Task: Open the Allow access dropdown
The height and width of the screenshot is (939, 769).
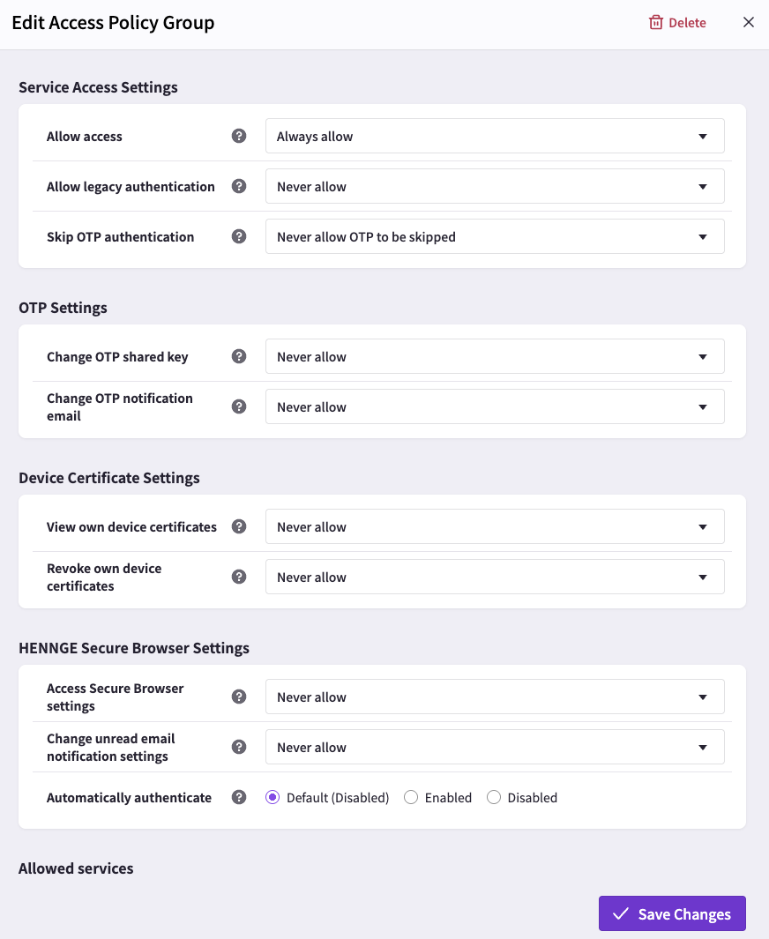Action: coord(495,136)
